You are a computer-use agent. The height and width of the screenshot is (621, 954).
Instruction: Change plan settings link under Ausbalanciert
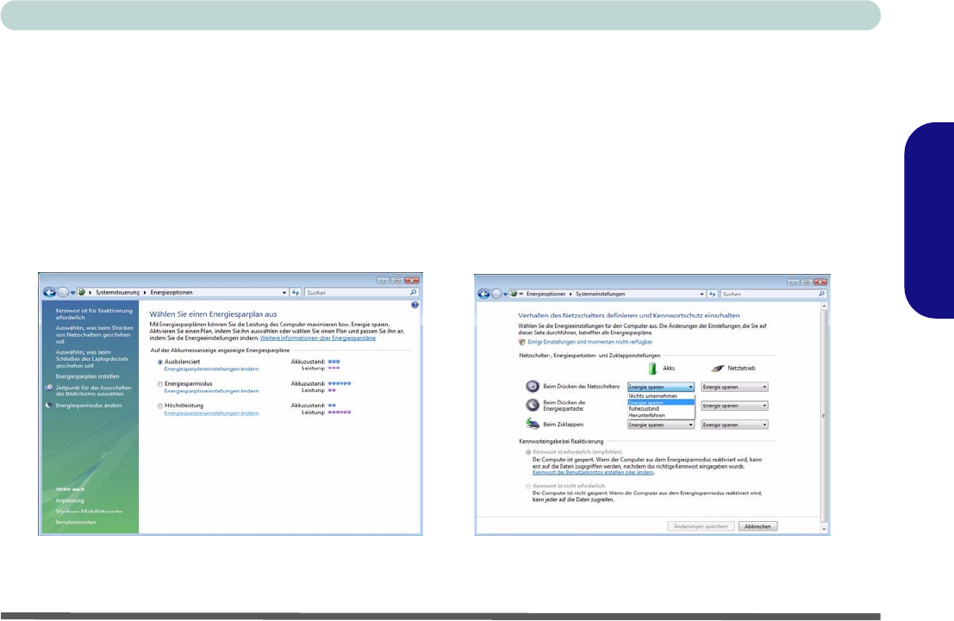(x=211, y=369)
